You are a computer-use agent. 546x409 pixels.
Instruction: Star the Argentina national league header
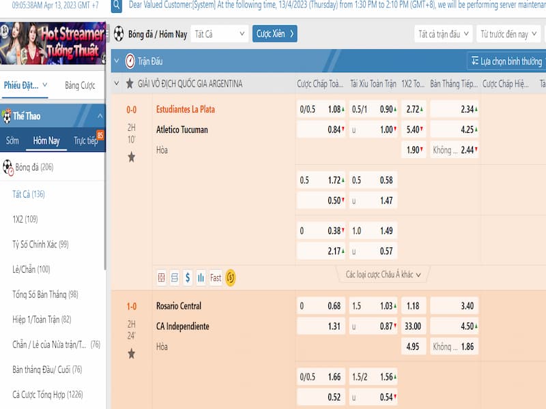130,84
